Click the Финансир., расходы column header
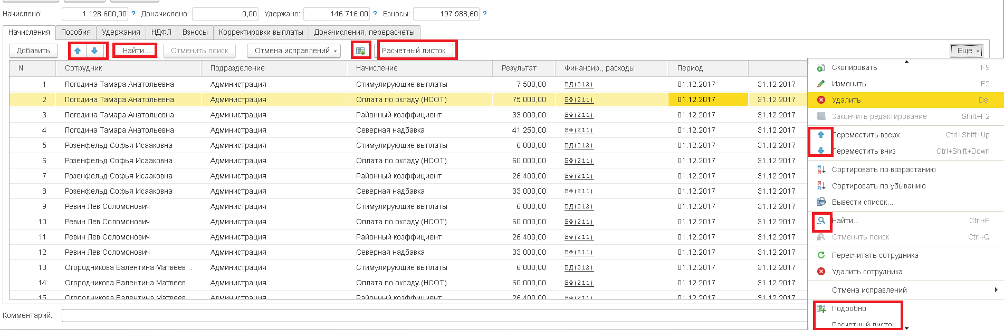The width and height of the screenshot is (1004, 330). [611, 68]
